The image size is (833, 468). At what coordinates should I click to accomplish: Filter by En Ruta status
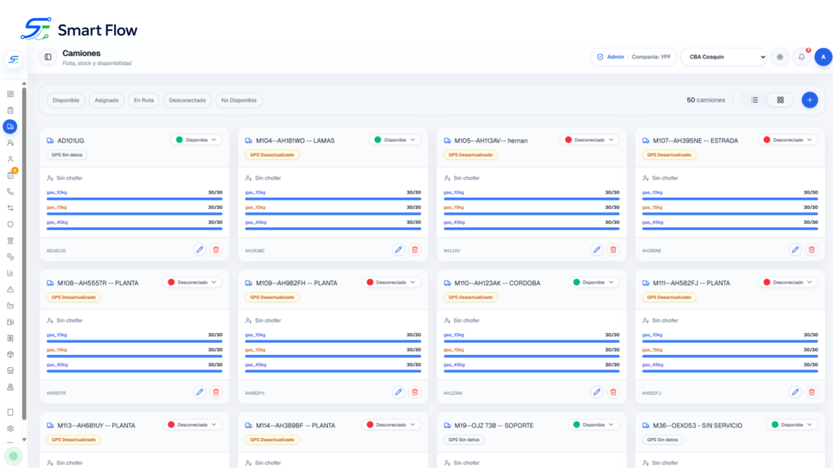pos(143,100)
